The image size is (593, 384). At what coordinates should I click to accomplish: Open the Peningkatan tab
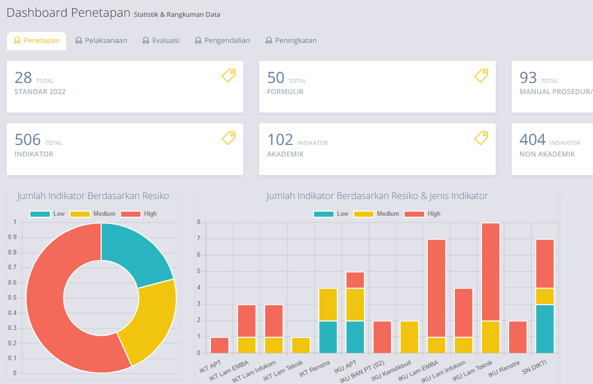291,41
